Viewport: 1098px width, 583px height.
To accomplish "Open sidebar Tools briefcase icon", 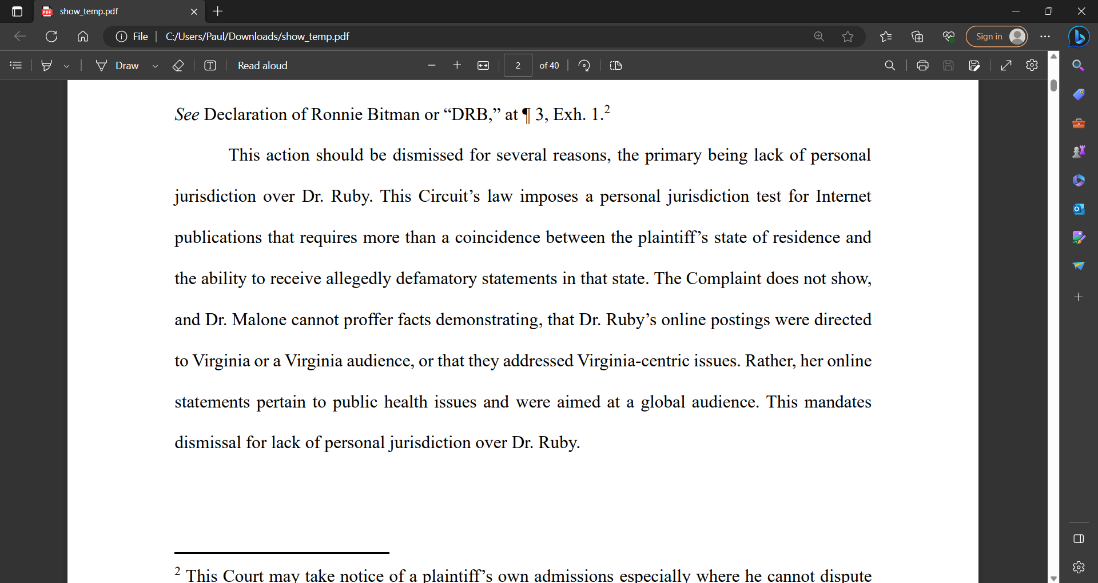I will pyautogui.click(x=1079, y=123).
